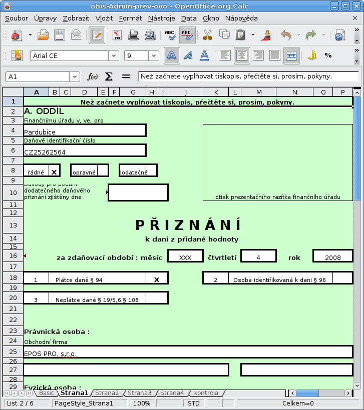Open the Formát menu

pyautogui.click(x=130, y=18)
